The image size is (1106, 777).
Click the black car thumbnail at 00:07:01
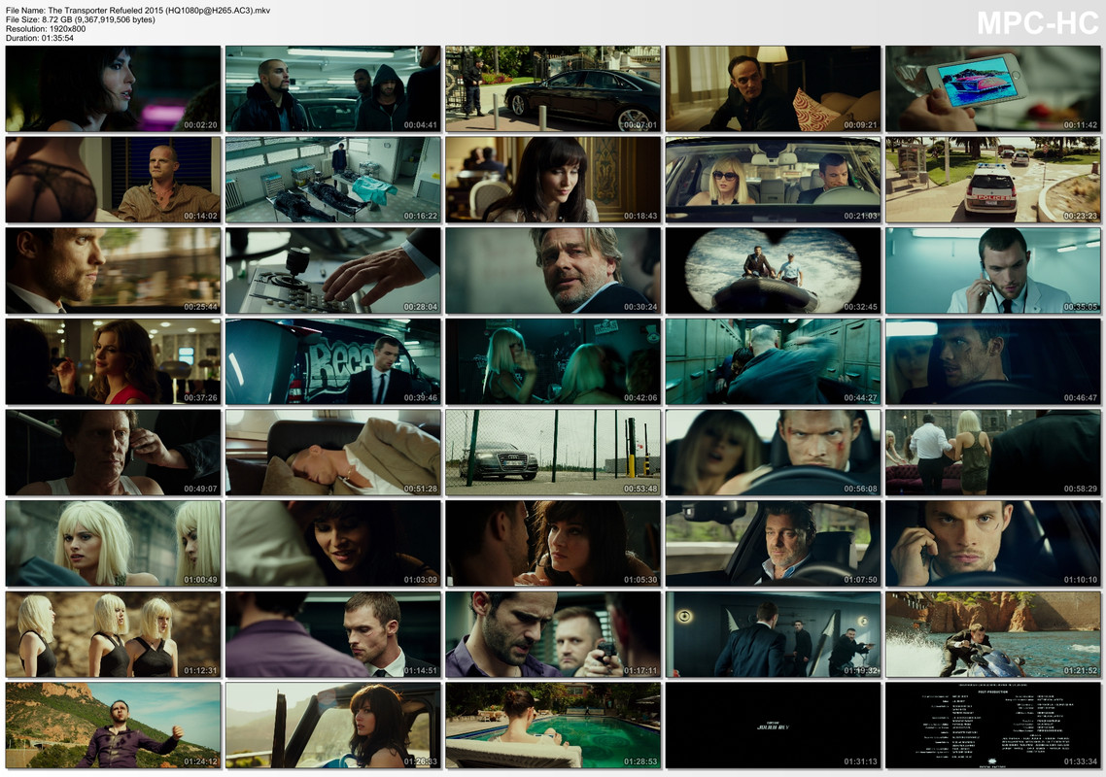(x=553, y=88)
